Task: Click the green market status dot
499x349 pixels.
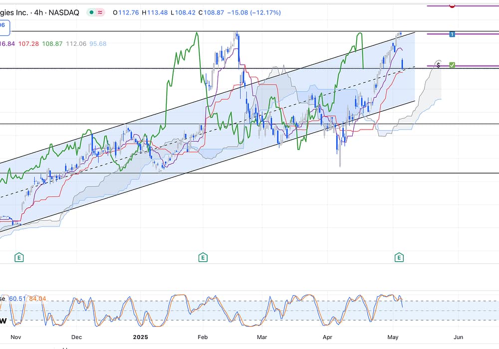Action: pos(90,12)
